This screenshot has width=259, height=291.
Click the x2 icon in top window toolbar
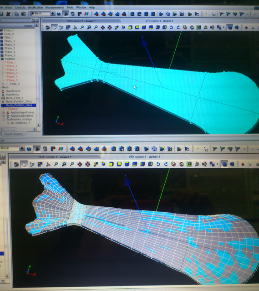pyautogui.click(x=213, y=14)
